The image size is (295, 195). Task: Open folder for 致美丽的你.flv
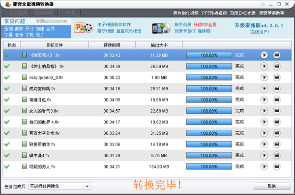pos(276,144)
